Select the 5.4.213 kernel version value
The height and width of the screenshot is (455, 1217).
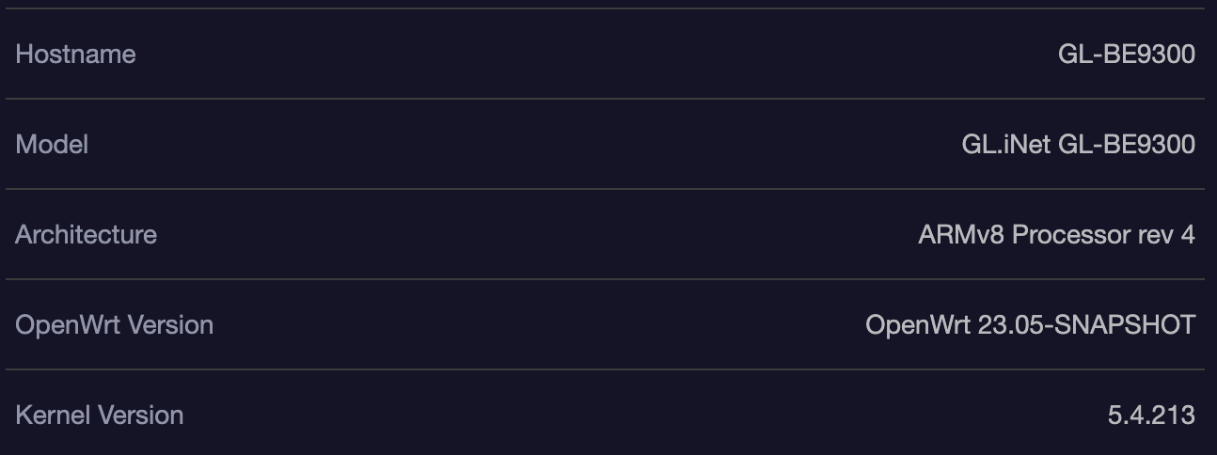(x=1151, y=416)
